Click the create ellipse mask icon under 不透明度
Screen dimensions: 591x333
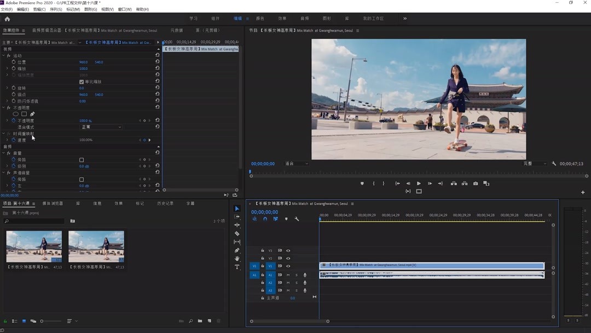pyautogui.click(x=15, y=114)
